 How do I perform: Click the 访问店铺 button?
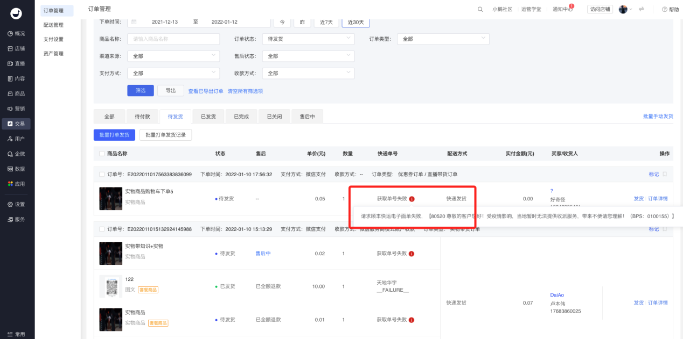pyautogui.click(x=600, y=9)
